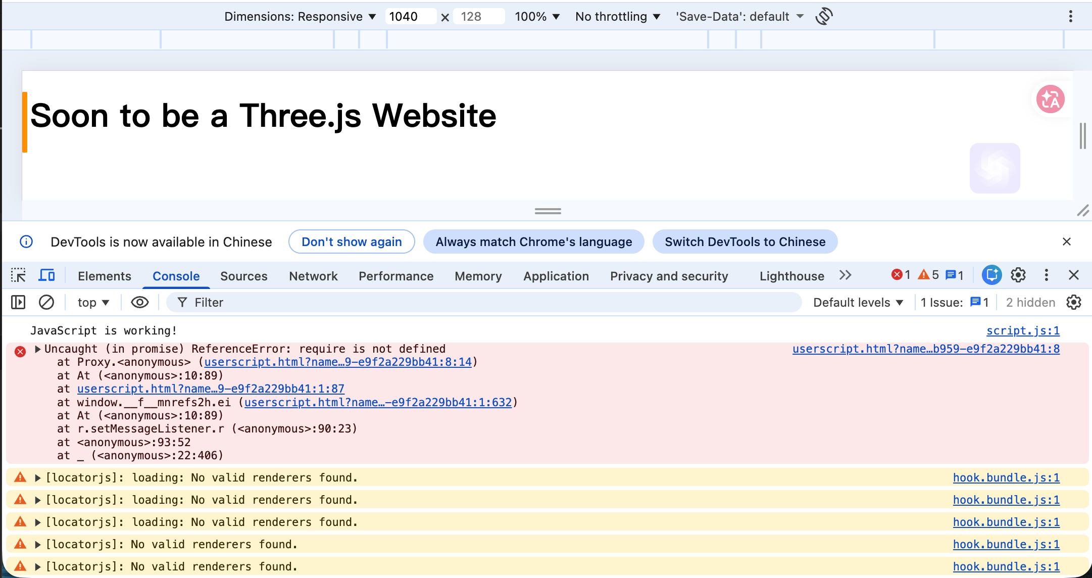Open the 100% zoom dropdown
The image size is (1092, 578).
537,17
